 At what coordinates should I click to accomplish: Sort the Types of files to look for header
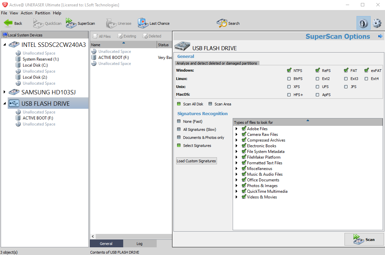(307, 122)
